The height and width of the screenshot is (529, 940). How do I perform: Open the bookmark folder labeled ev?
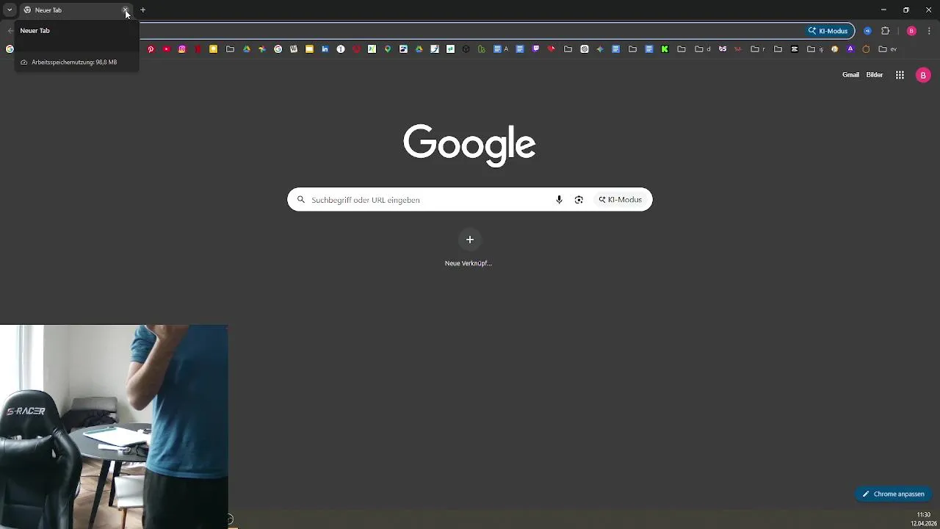[888, 49]
